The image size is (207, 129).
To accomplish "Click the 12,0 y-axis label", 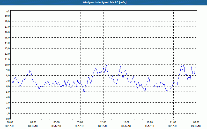I will (x=8, y=54).
